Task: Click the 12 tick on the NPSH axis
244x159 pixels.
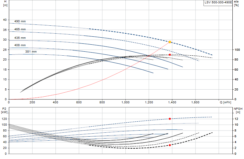Action: (236, 119)
